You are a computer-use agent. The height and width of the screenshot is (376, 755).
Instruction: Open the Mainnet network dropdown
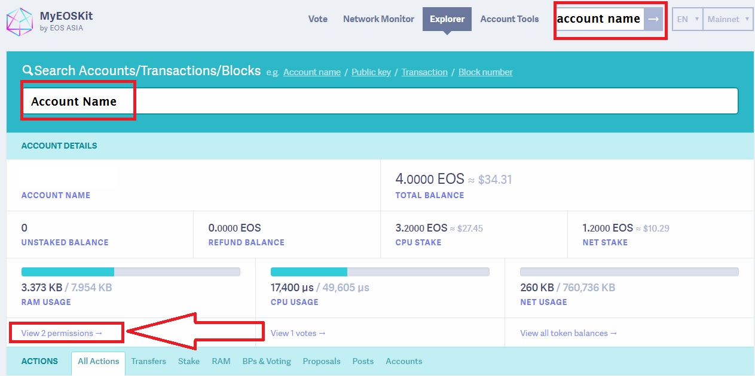point(728,19)
